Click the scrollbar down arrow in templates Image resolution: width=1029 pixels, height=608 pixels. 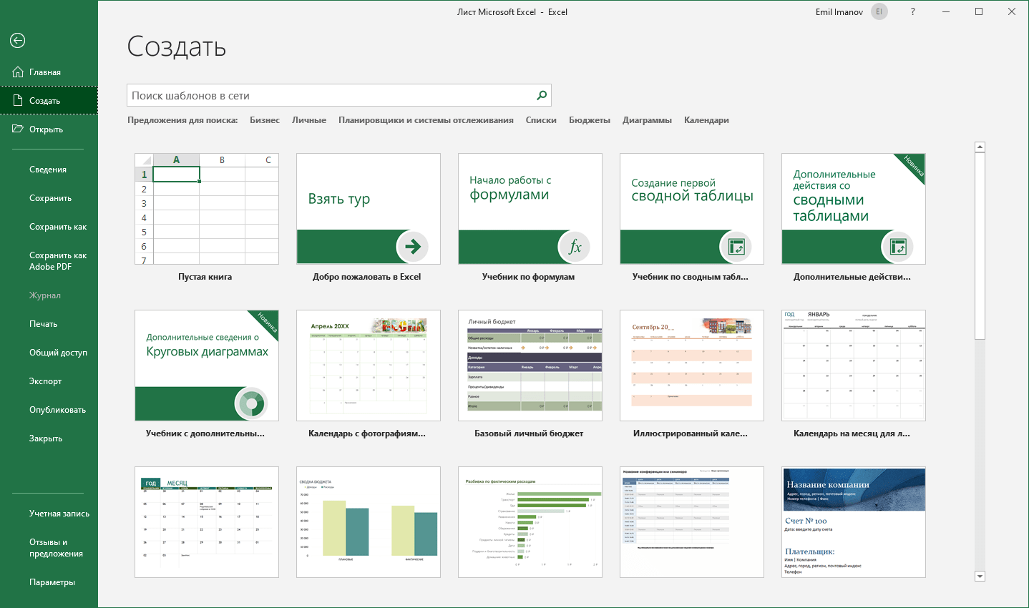[x=980, y=576]
